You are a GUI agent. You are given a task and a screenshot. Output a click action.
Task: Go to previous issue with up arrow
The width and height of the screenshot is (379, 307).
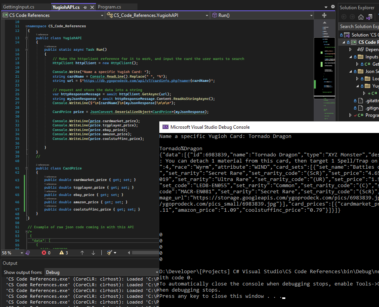(x=82, y=253)
